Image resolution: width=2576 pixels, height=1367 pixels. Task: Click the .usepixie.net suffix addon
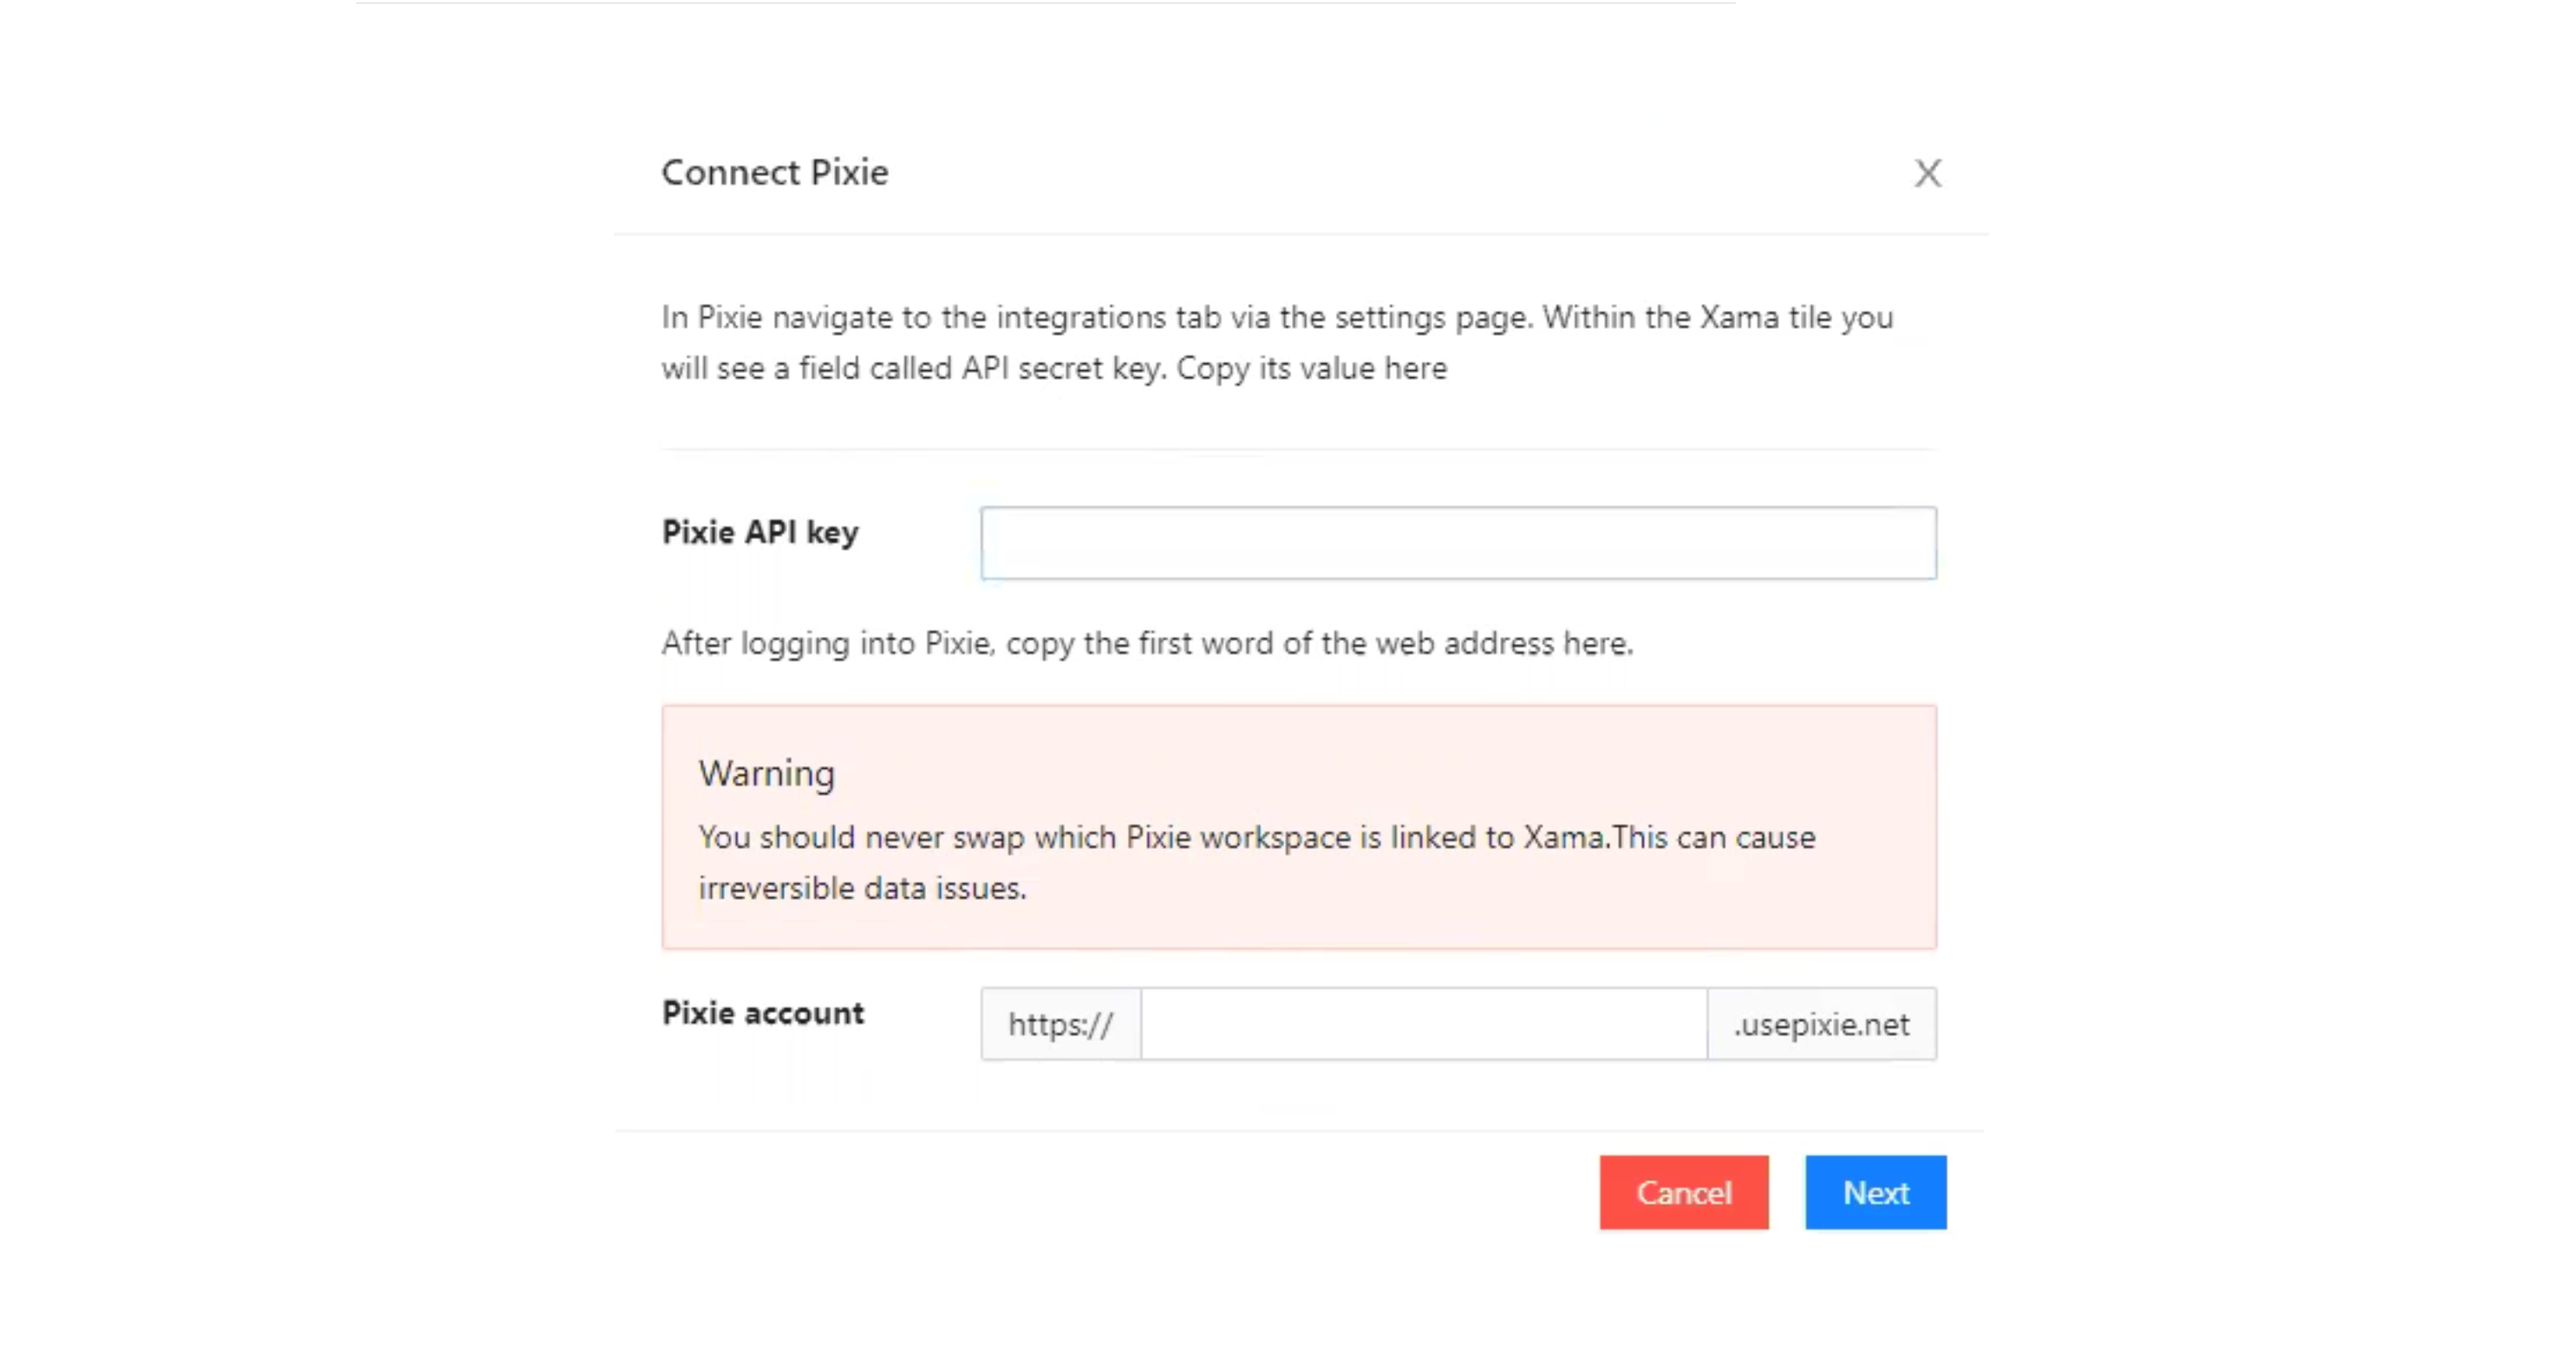point(1821,1024)
